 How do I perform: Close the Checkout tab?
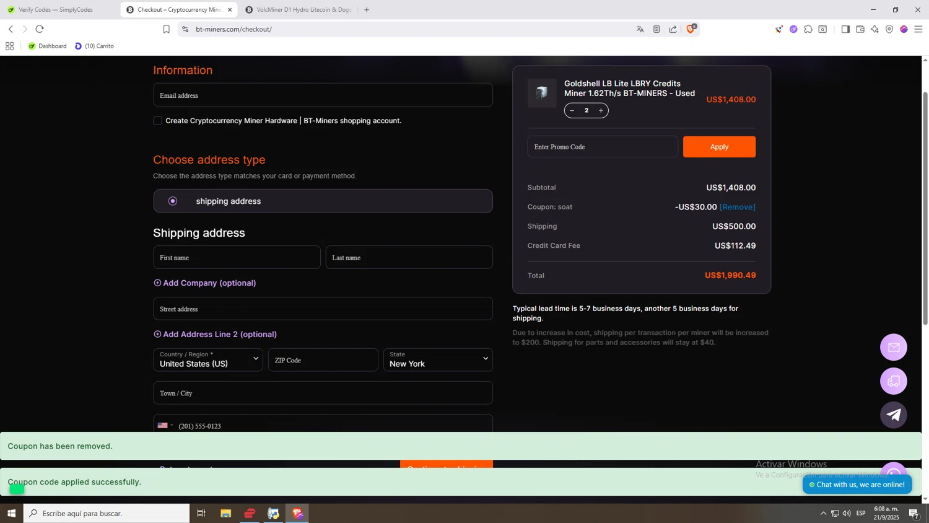[x=230, y=10]
